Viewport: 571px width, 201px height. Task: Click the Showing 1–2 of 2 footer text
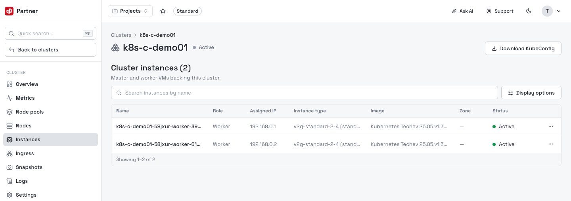136,159
